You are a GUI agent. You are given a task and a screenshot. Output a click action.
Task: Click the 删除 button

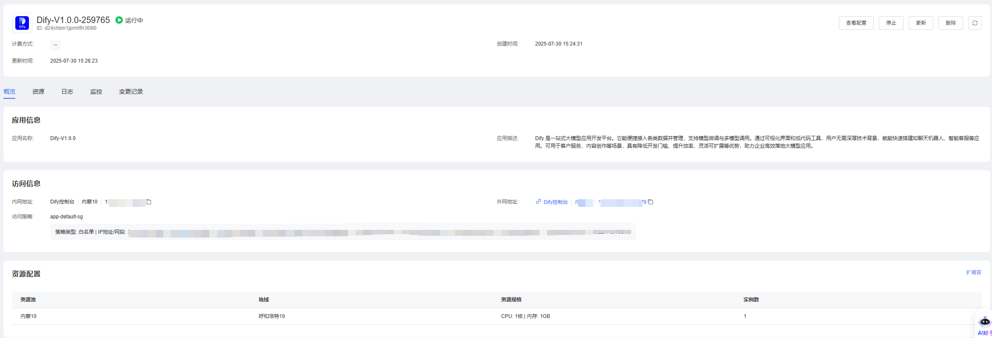[x=951, y=23]
